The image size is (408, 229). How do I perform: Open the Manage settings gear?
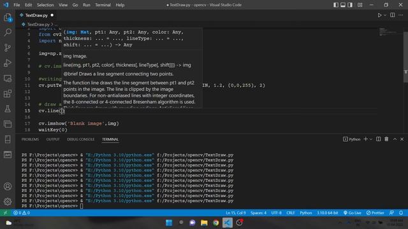[x=8, y=202]
